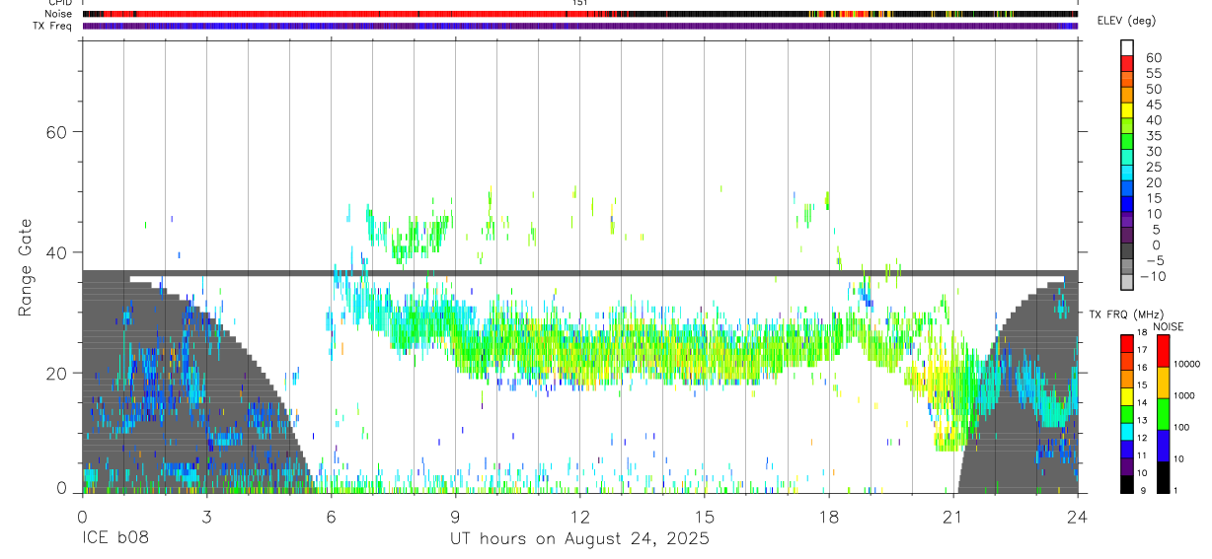Select the blue segment of NOISE color bar

tap(1163, 446)
